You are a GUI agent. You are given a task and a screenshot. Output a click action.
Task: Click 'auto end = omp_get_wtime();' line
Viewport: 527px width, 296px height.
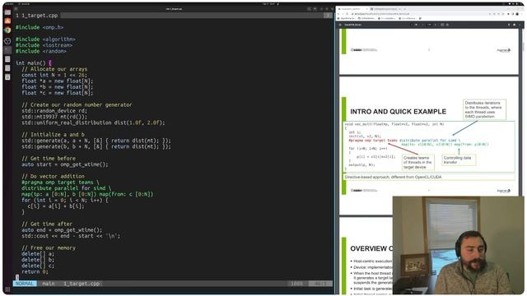click(x=62, y=230)
